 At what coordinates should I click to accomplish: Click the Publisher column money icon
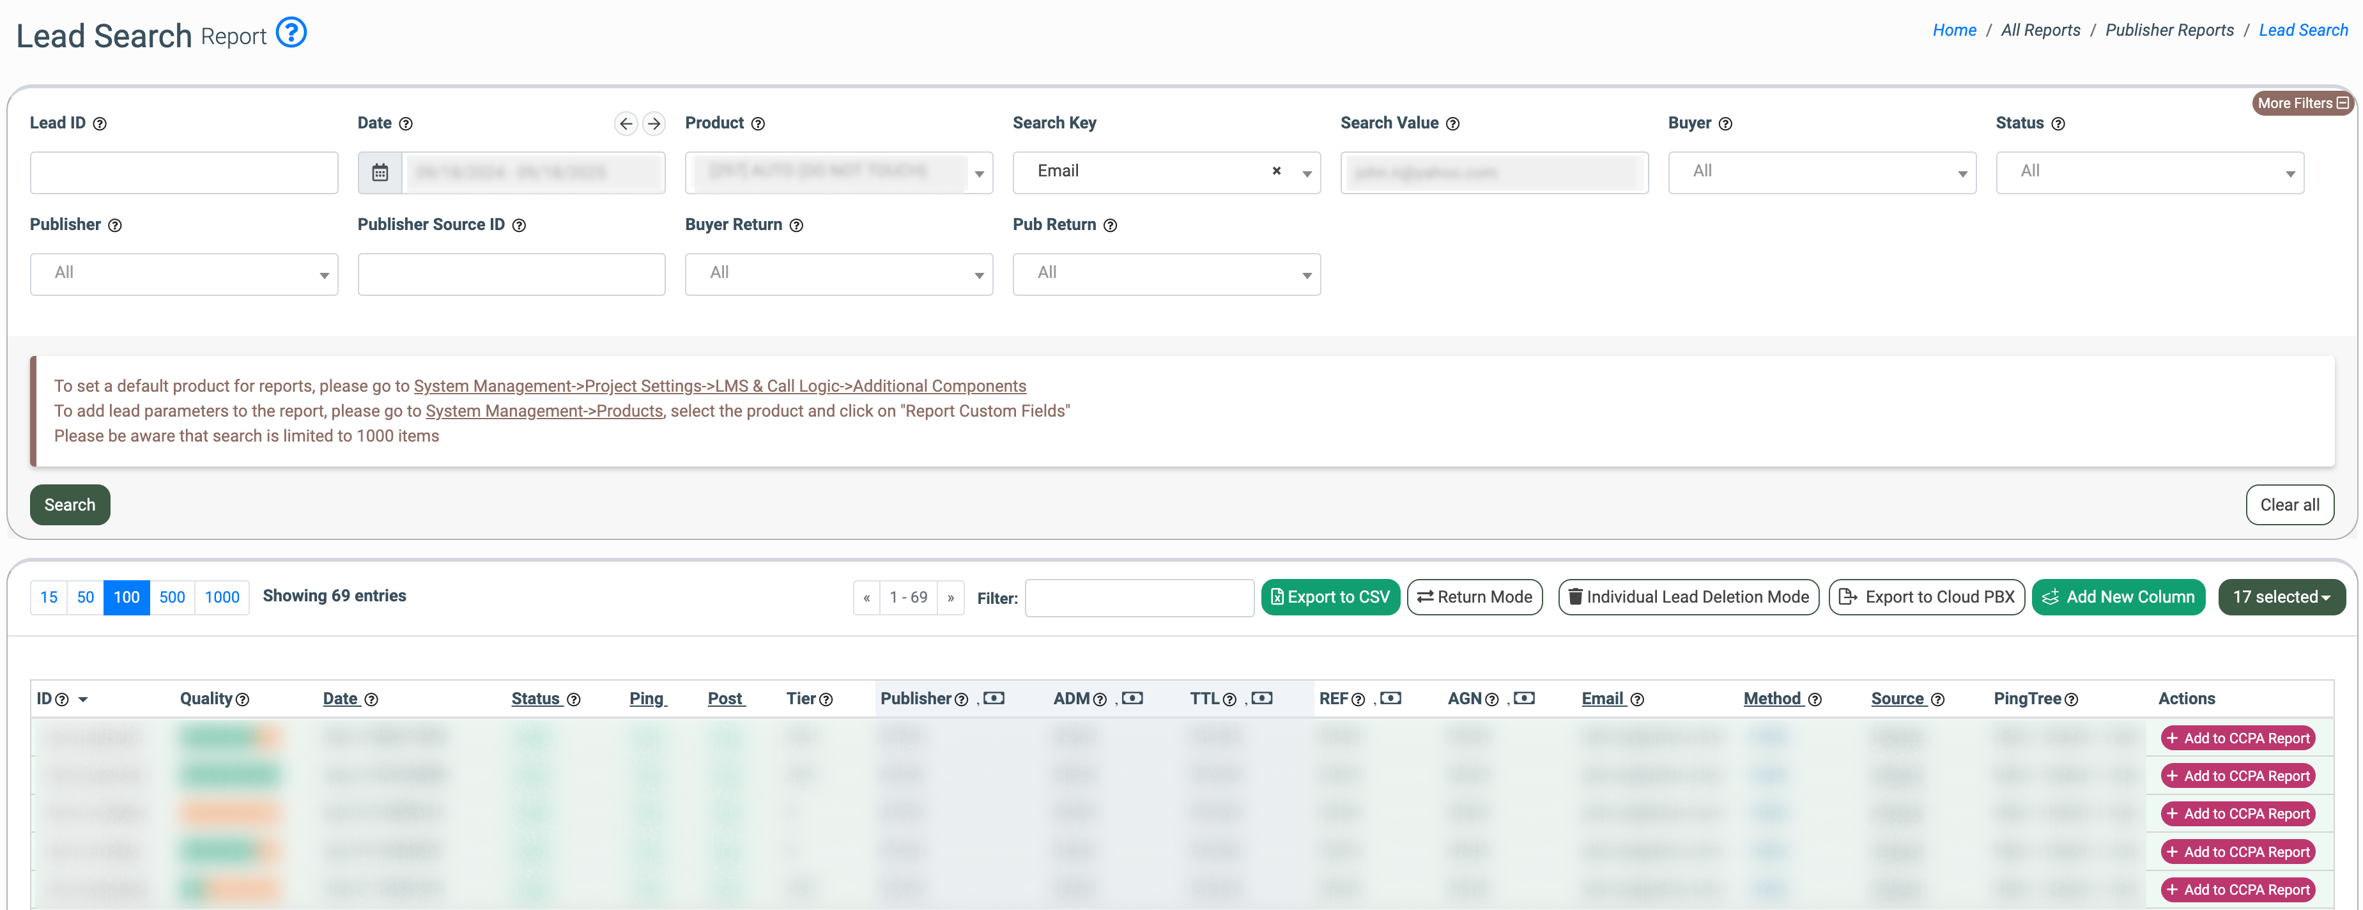pyautogui.click(x=994, y=698)
